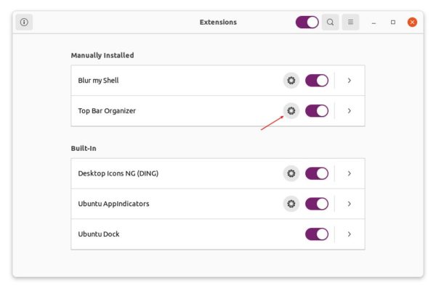Screen dimensions: 436x291
Task: Close the Extensions window
Action: pos(412,22)
